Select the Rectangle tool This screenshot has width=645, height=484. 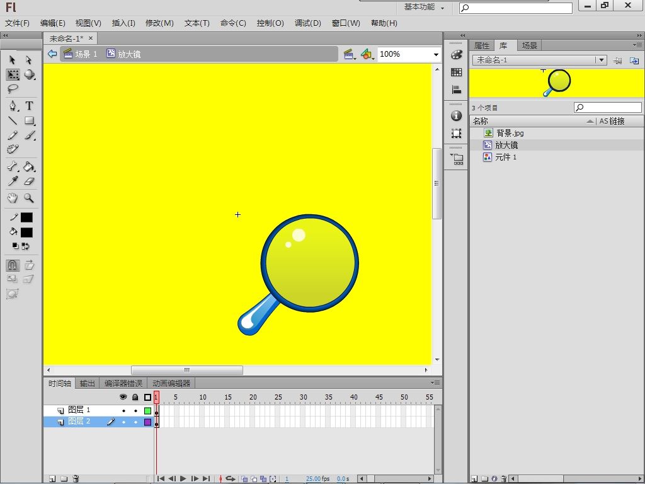(x=29, y=120)
